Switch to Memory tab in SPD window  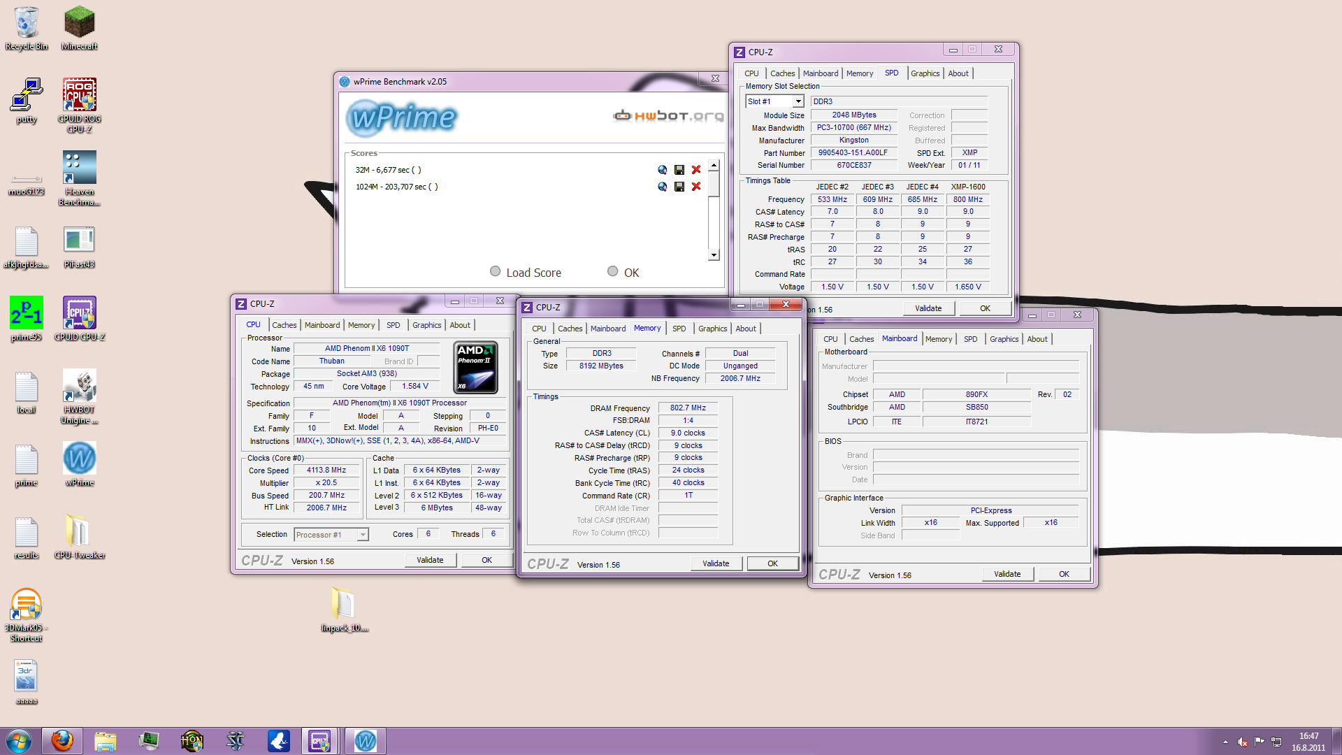tap(859, 73)
